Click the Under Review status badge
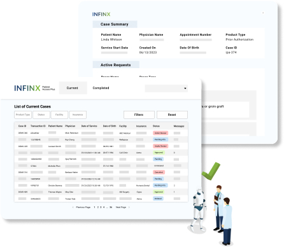 (x=160, y=133)
